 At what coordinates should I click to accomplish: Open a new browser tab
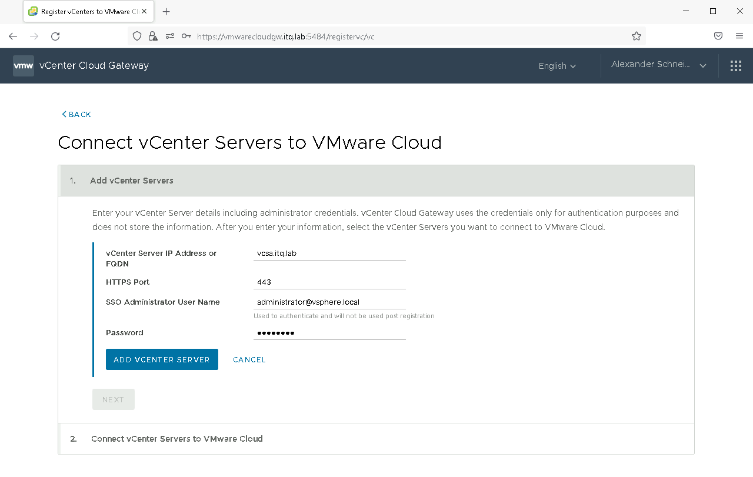(166, 12)
